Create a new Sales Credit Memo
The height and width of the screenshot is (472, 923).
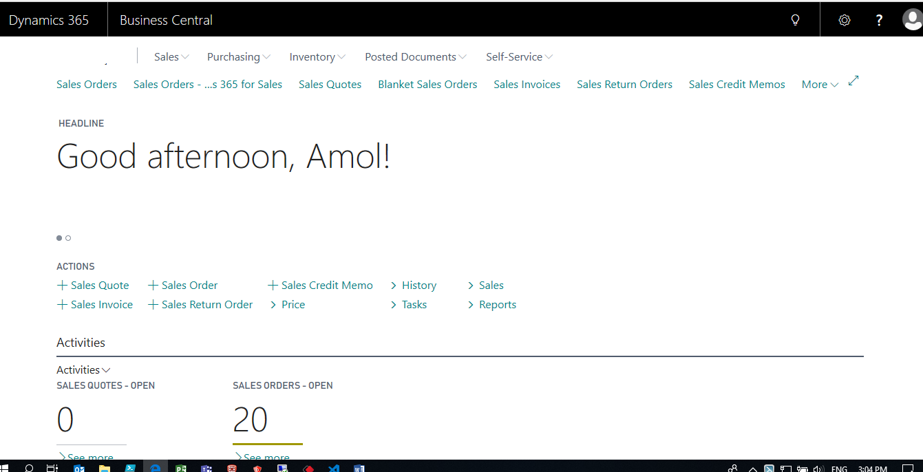tap(320, 285)
